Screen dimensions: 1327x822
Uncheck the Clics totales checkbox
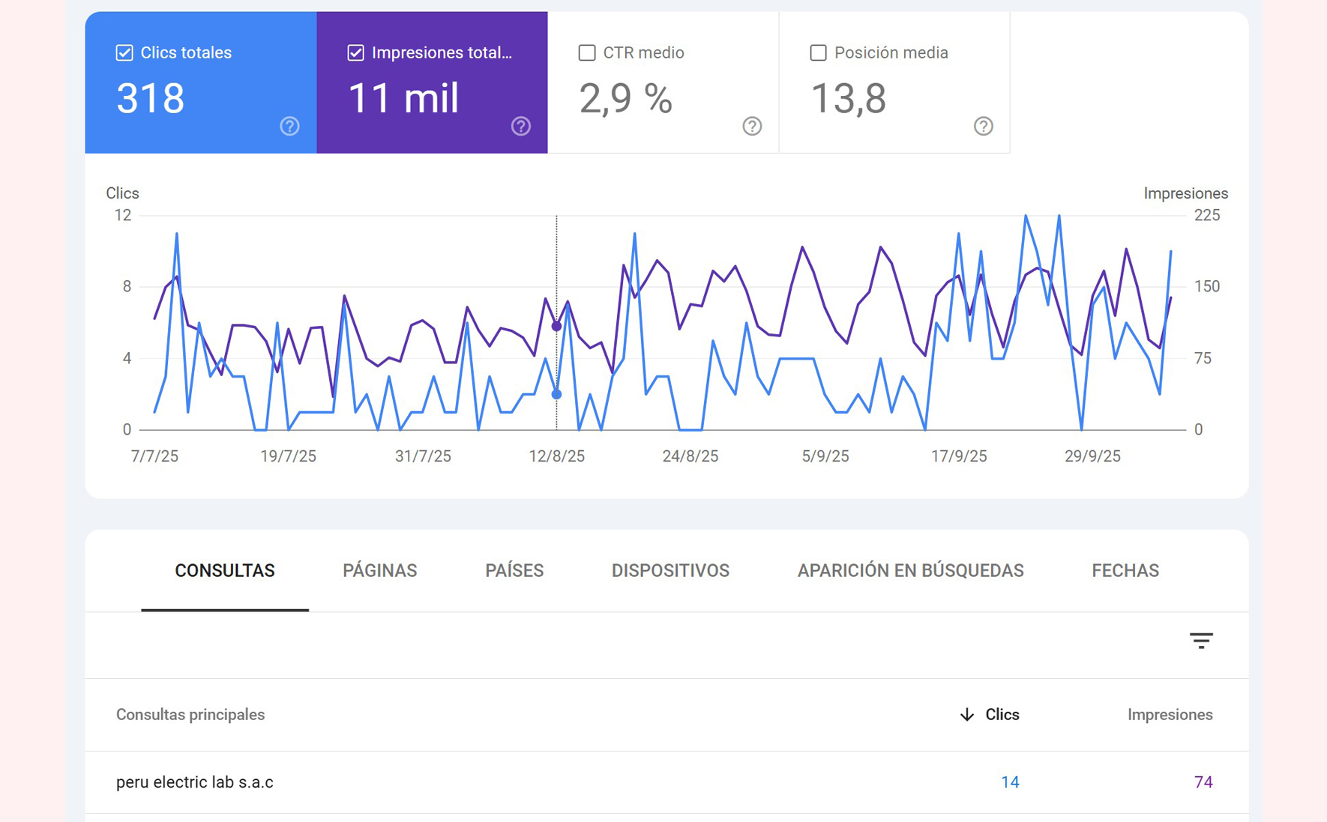pos(124,52)
